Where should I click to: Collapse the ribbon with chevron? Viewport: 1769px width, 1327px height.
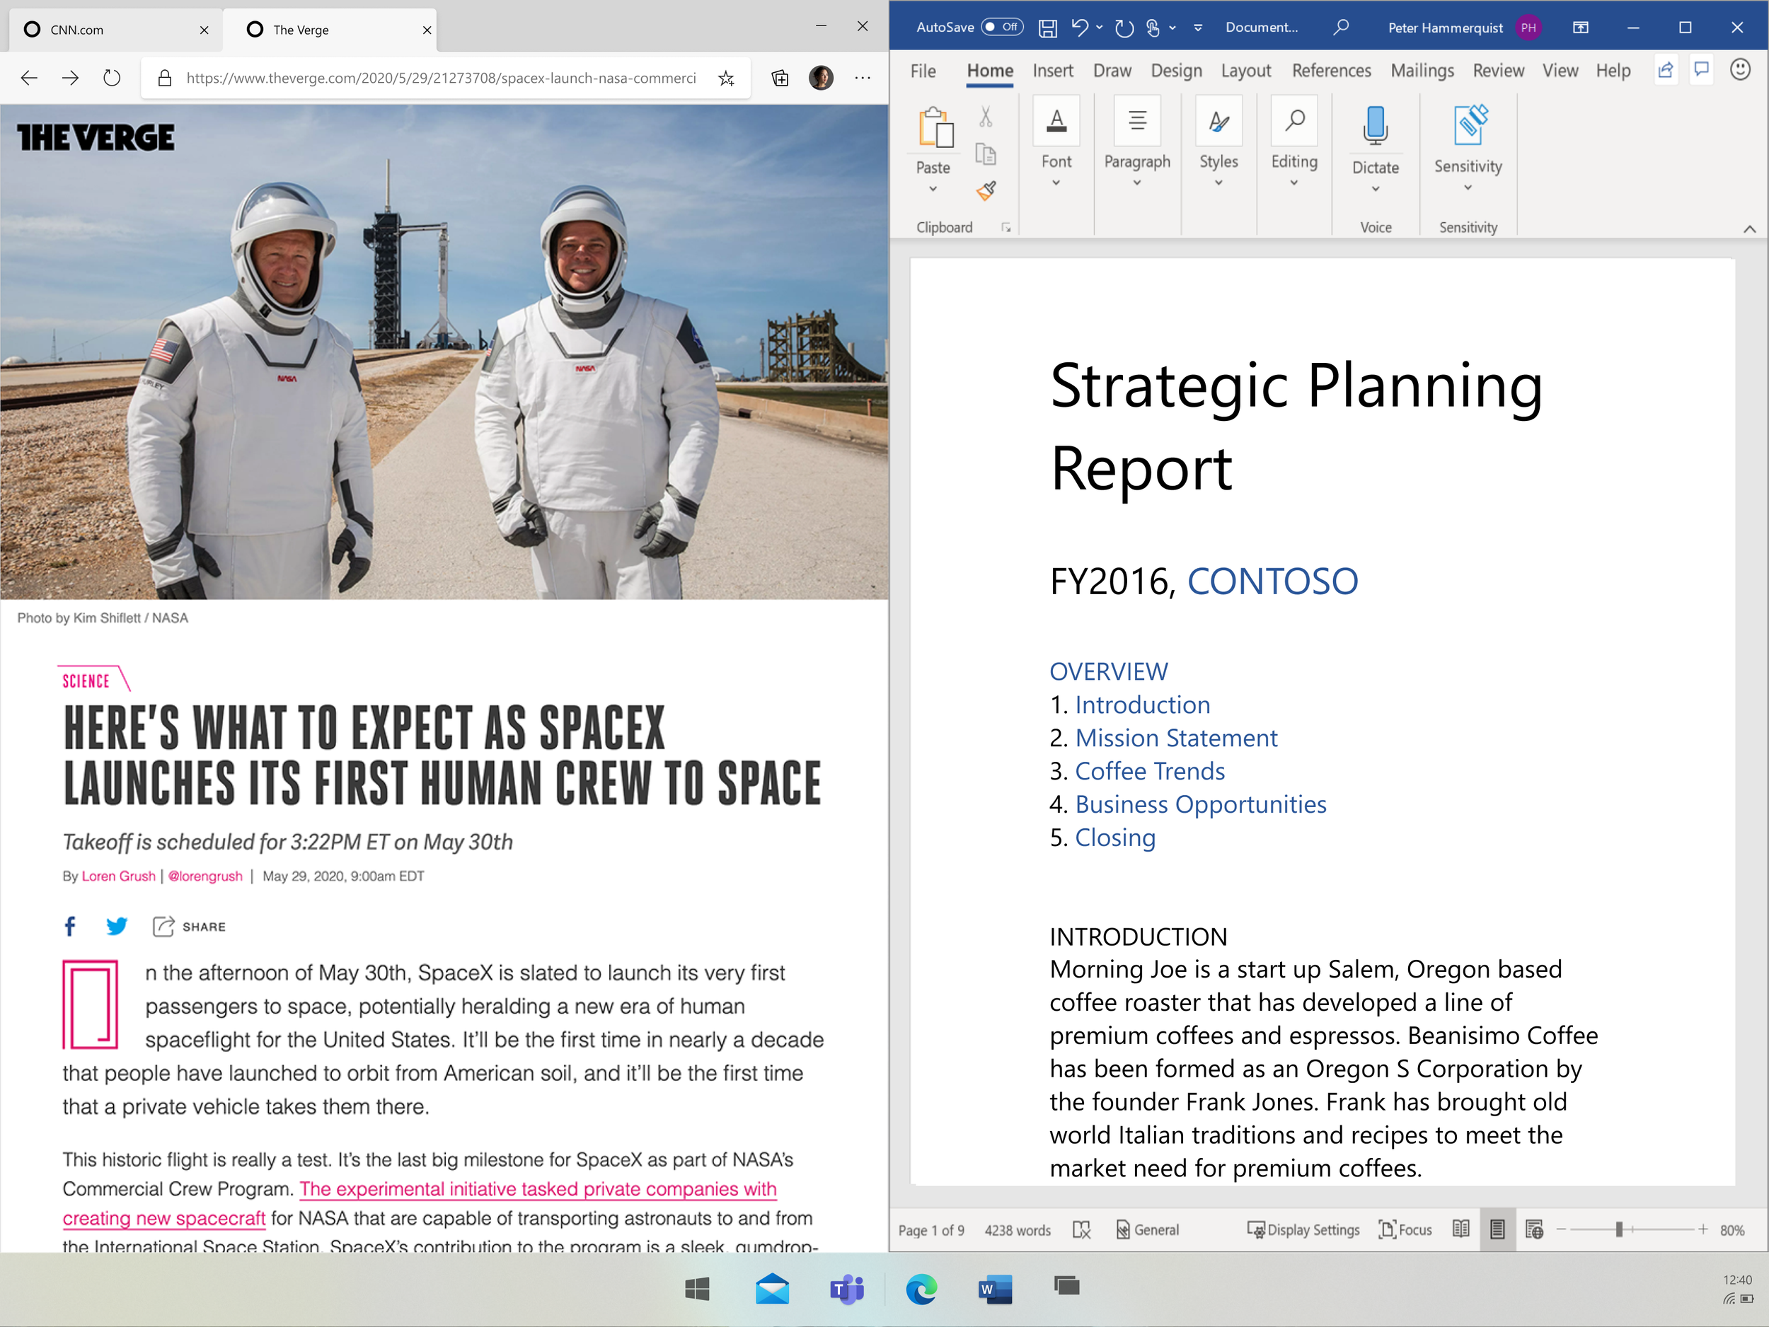coord(1749,229)
